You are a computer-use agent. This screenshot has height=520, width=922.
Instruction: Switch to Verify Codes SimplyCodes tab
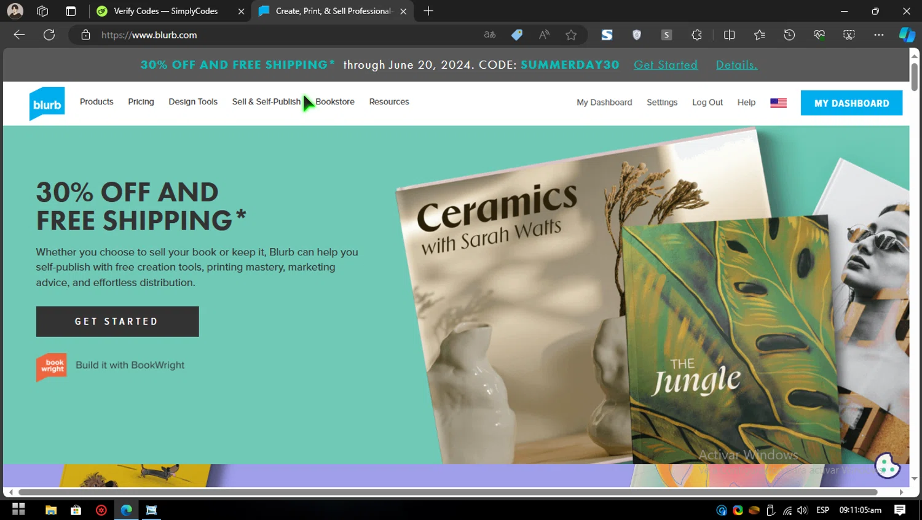point(166,11)
